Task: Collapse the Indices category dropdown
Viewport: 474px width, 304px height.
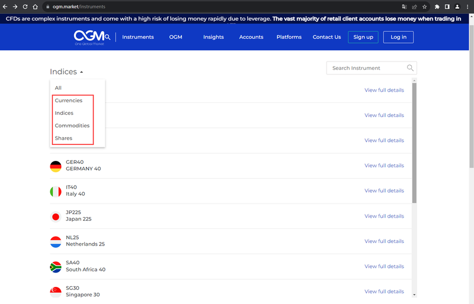Action: tap(66, 72)
